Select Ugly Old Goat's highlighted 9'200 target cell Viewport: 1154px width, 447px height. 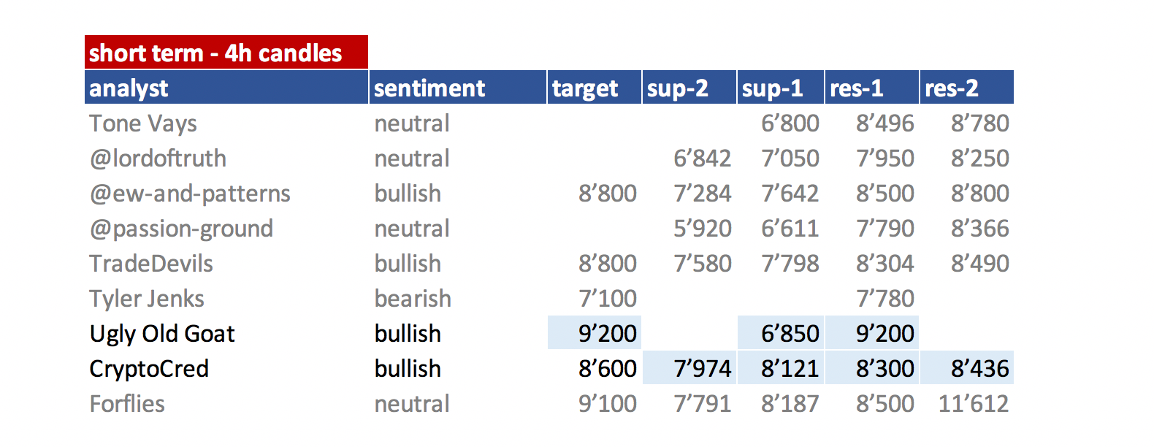click(x=595, y=333)
